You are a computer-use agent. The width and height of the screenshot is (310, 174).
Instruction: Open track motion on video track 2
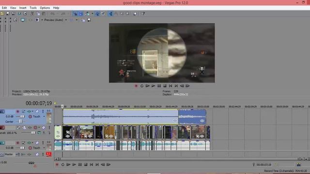[x=24, y=128]
